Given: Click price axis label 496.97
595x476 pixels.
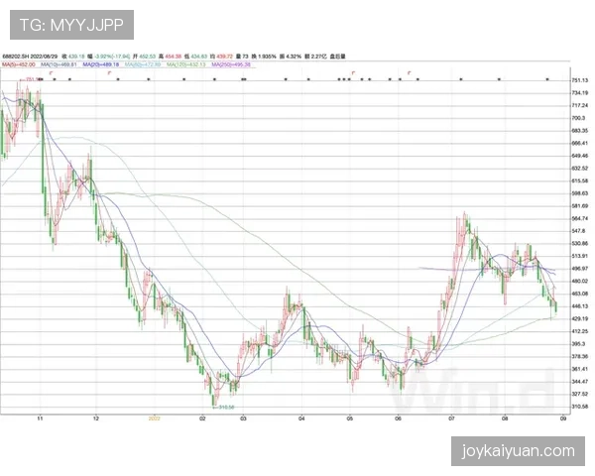Looking at the screenshot, I should click(579, 269).
